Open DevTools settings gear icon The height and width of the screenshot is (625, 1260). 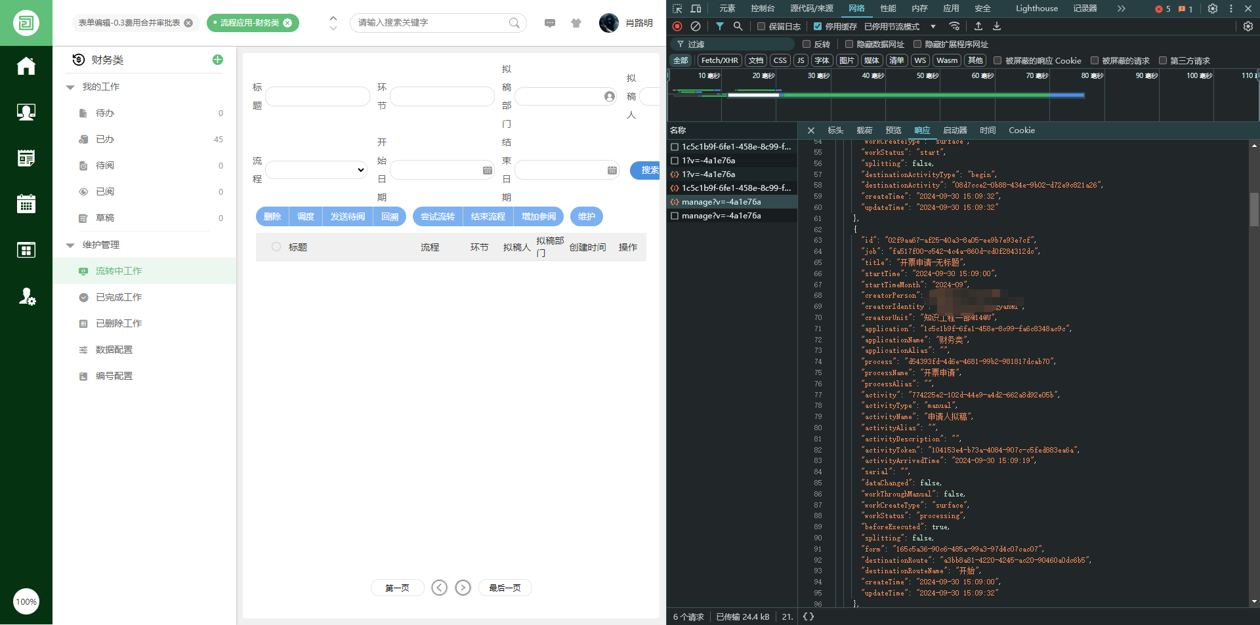coord(1213,9)
